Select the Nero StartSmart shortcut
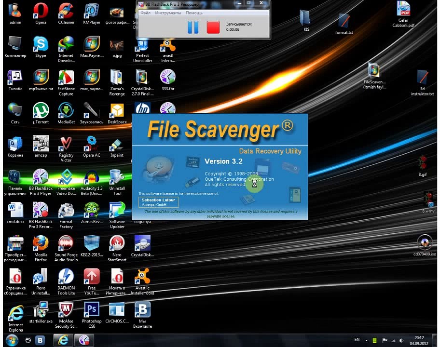 [117, 248]
